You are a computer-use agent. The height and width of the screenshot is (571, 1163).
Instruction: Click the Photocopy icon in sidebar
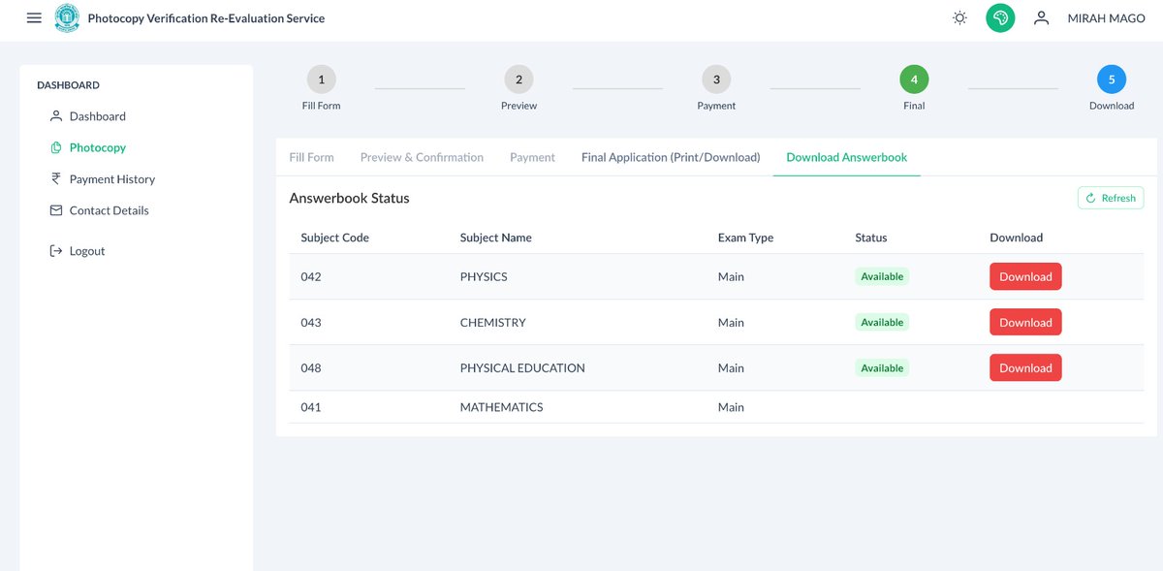pyautogui.click(x=55, y=147)
